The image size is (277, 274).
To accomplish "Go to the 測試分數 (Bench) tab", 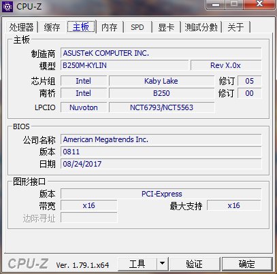I will pos(201,27).
